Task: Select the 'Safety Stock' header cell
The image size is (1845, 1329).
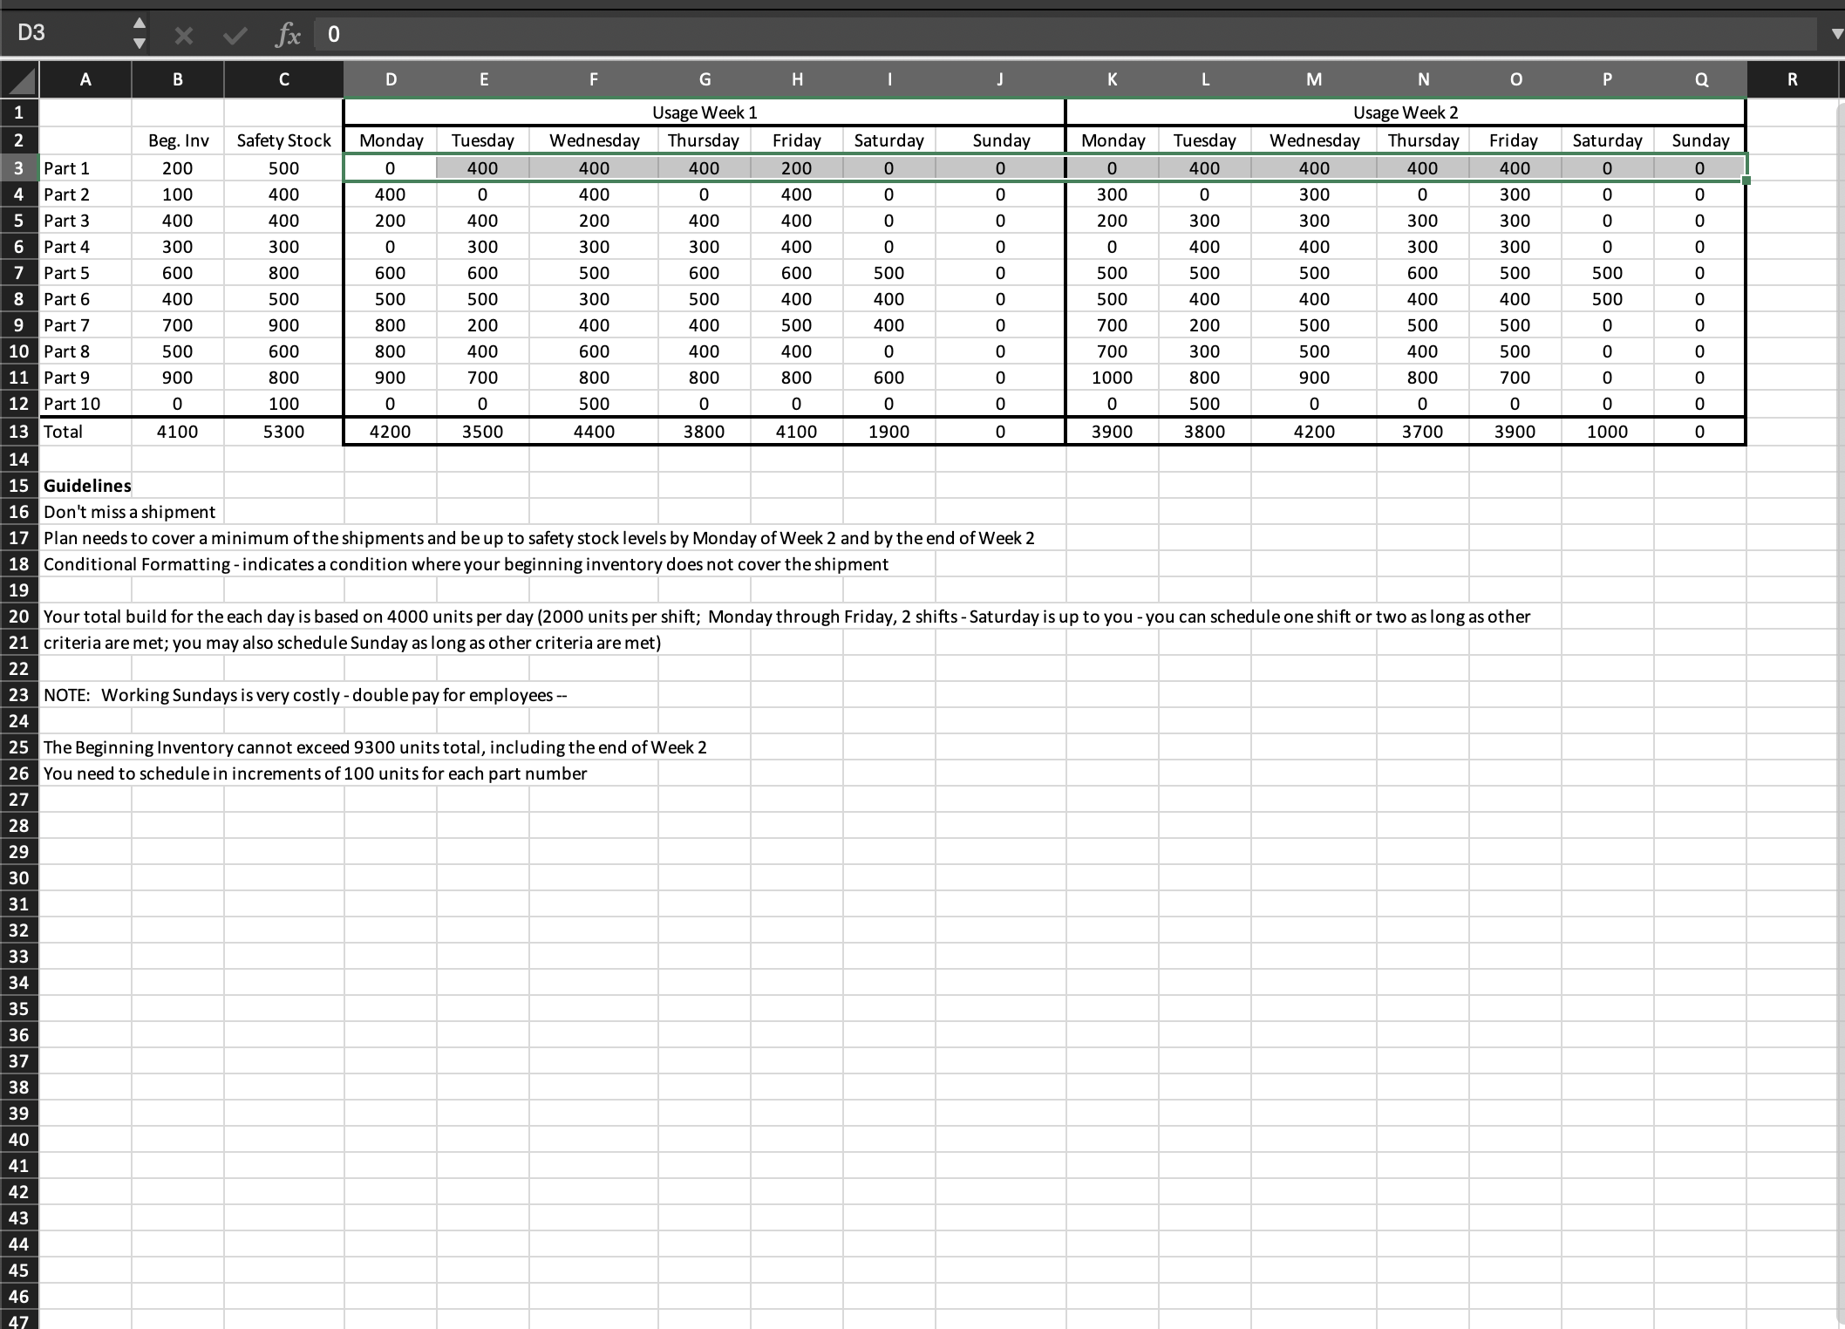Action: point(283,140)
